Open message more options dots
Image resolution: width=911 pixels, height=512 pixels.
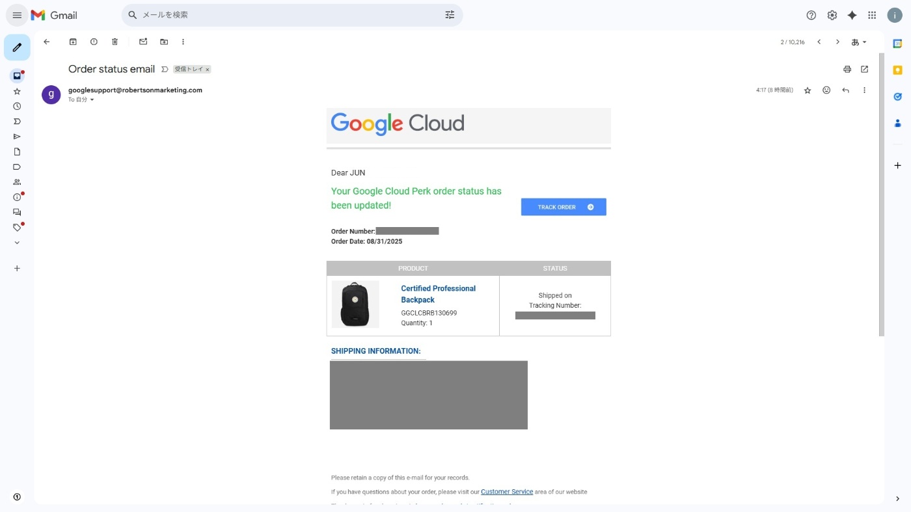[864, 90]
